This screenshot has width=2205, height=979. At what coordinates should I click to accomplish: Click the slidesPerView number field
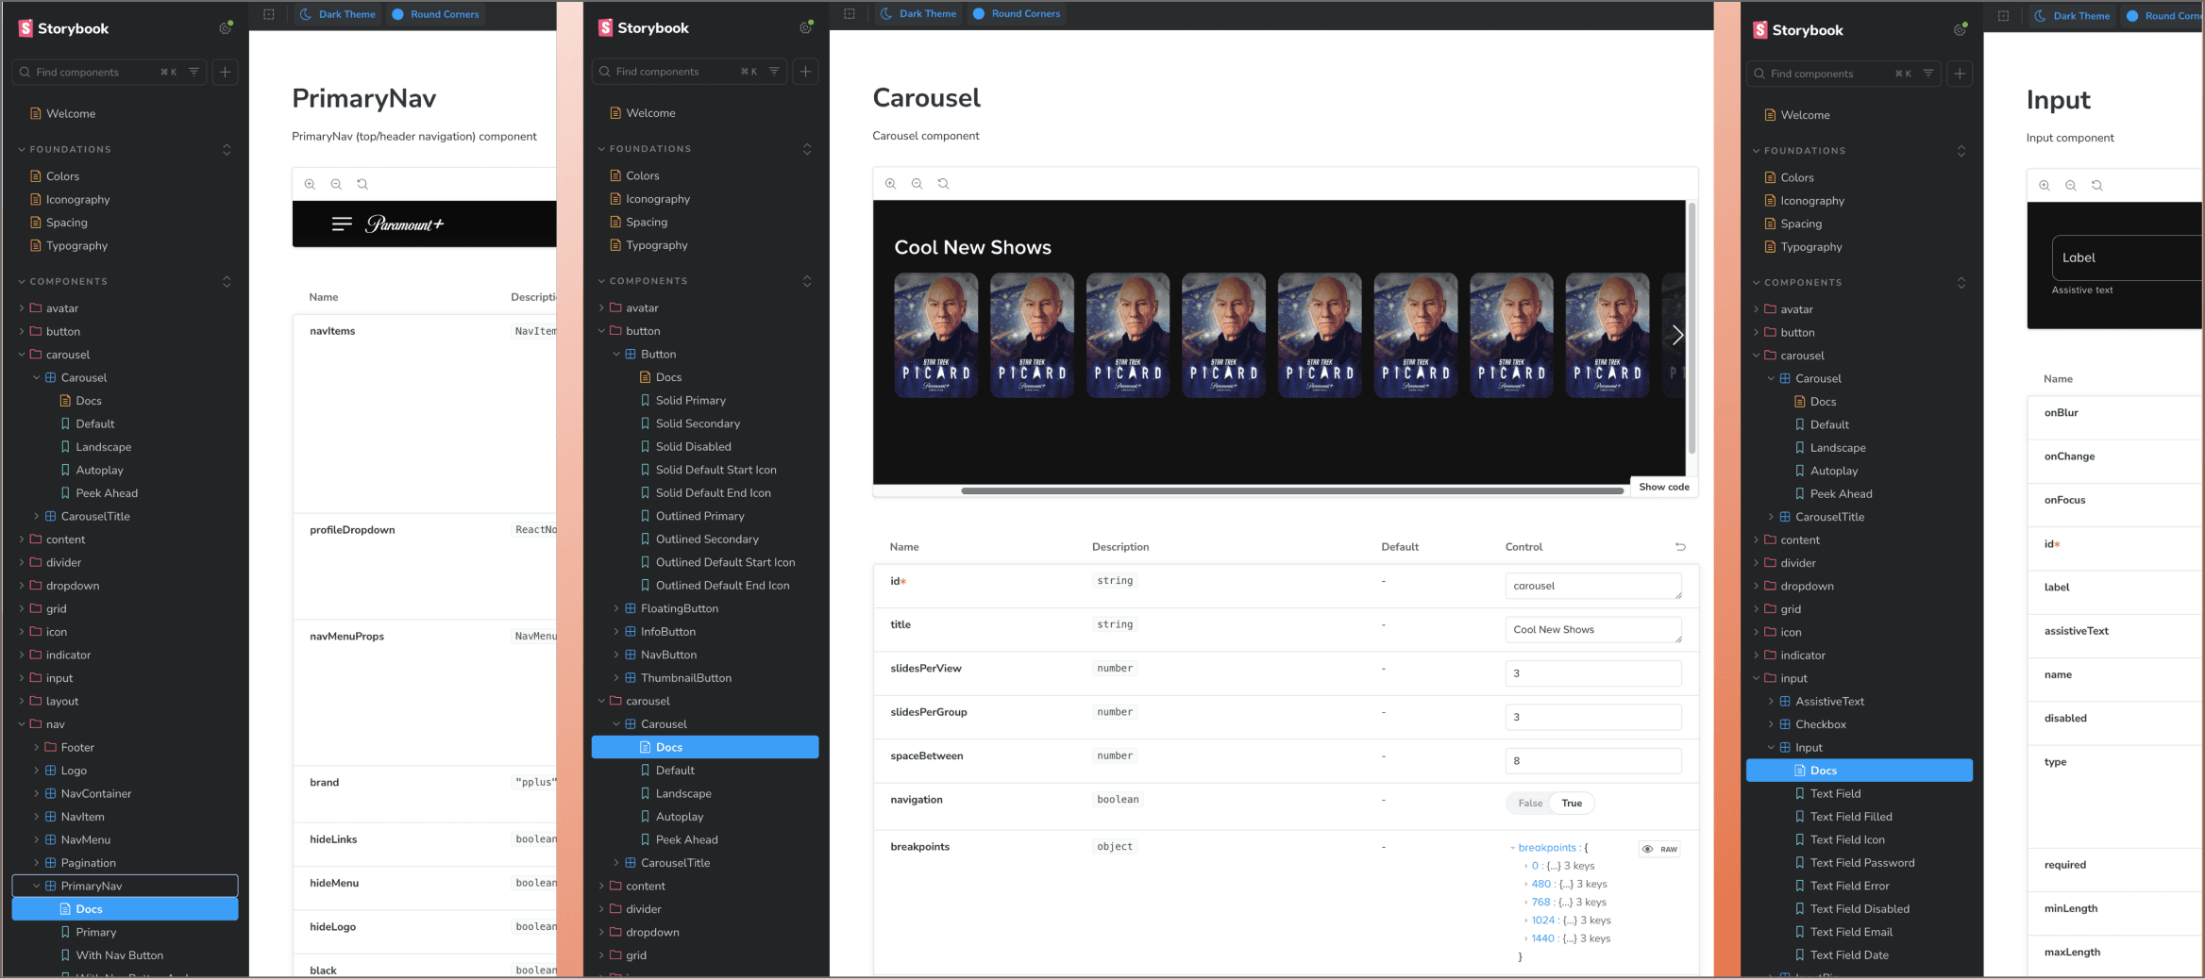(1593, 673)
